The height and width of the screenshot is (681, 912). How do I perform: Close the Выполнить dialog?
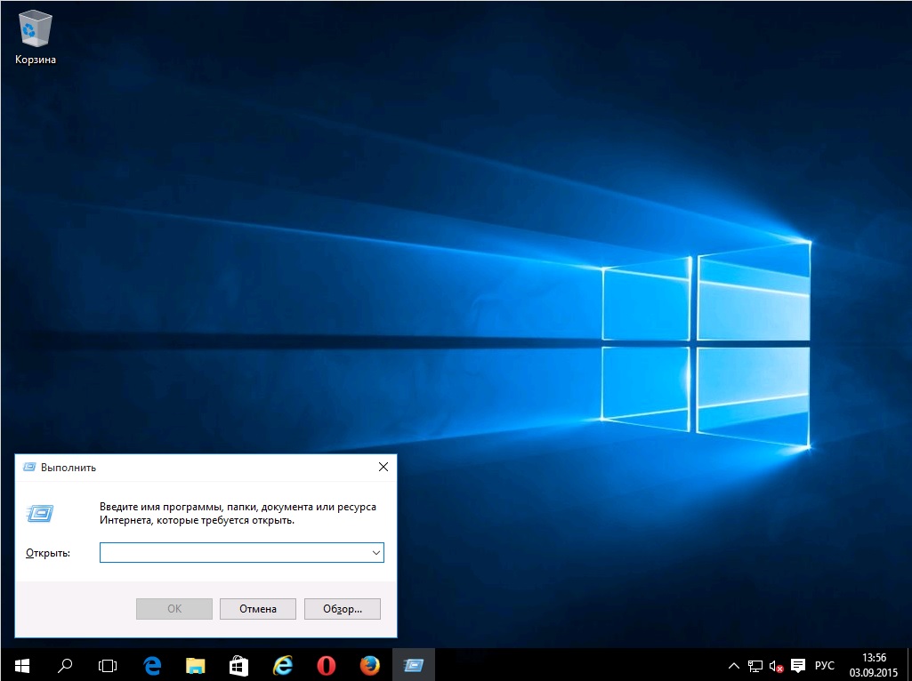tap(383, 467)
